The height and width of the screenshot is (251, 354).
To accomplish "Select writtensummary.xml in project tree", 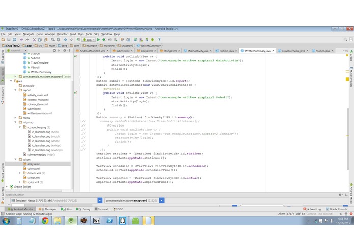I will coord(38,113).
